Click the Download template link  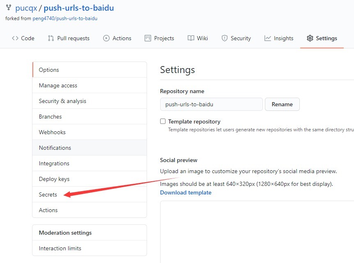186,192
